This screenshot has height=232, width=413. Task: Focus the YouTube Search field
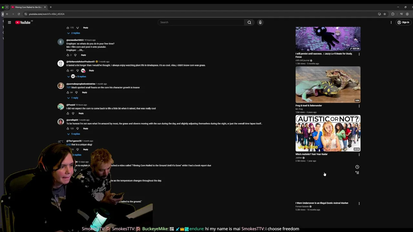point(201,22)
